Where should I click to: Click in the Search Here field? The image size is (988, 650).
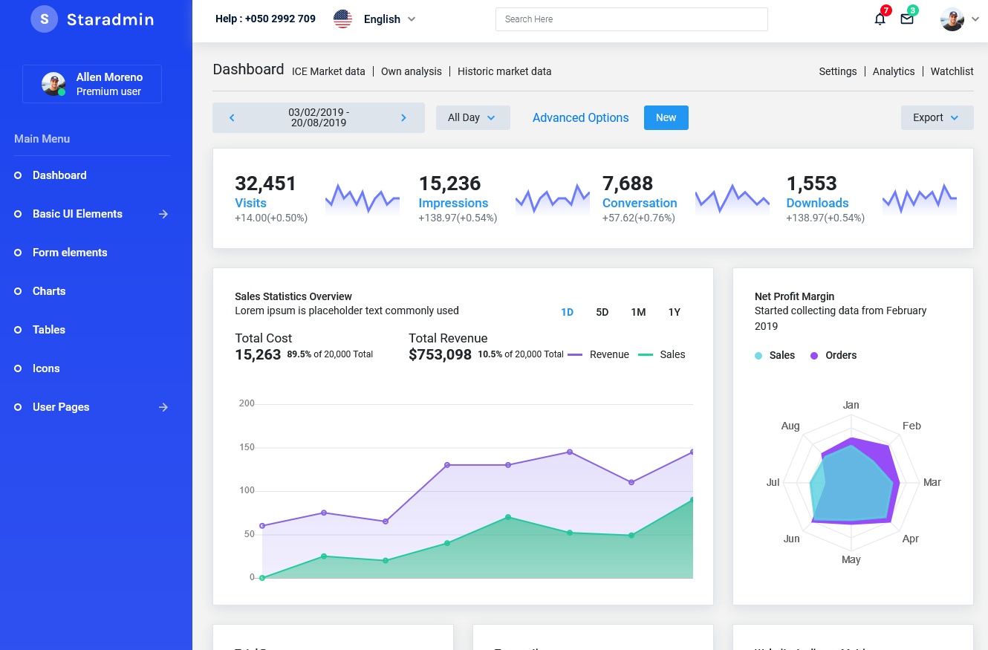[631, 19]
